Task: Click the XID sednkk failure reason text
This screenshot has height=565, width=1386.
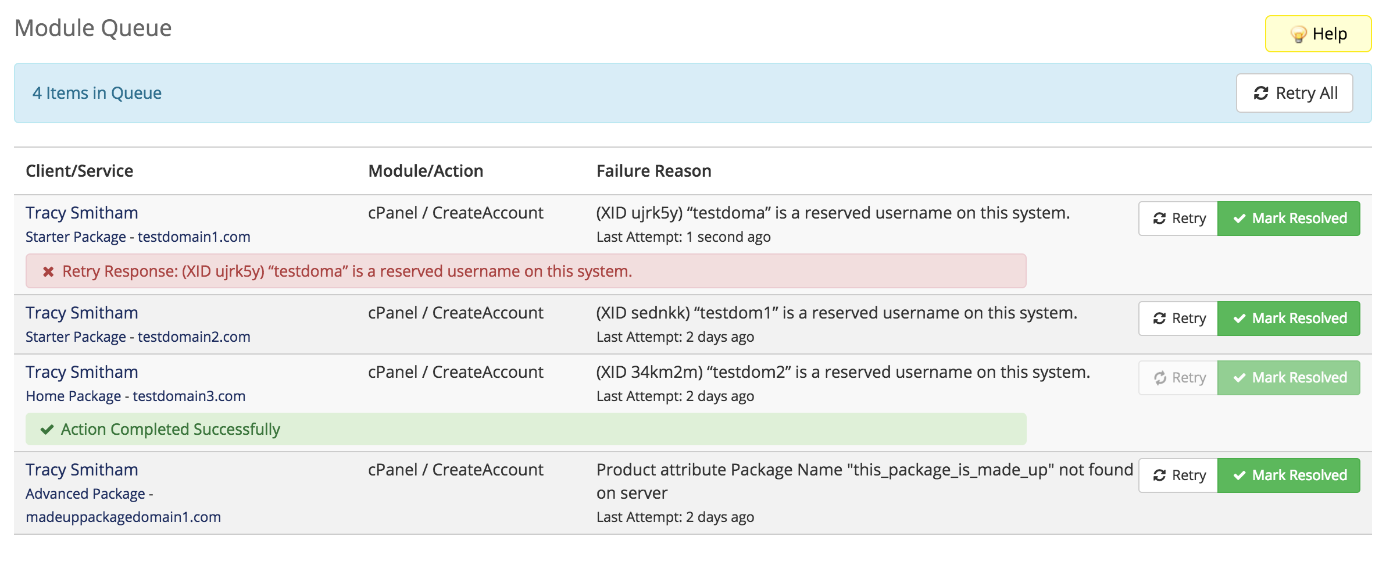Action: (837, 313)
